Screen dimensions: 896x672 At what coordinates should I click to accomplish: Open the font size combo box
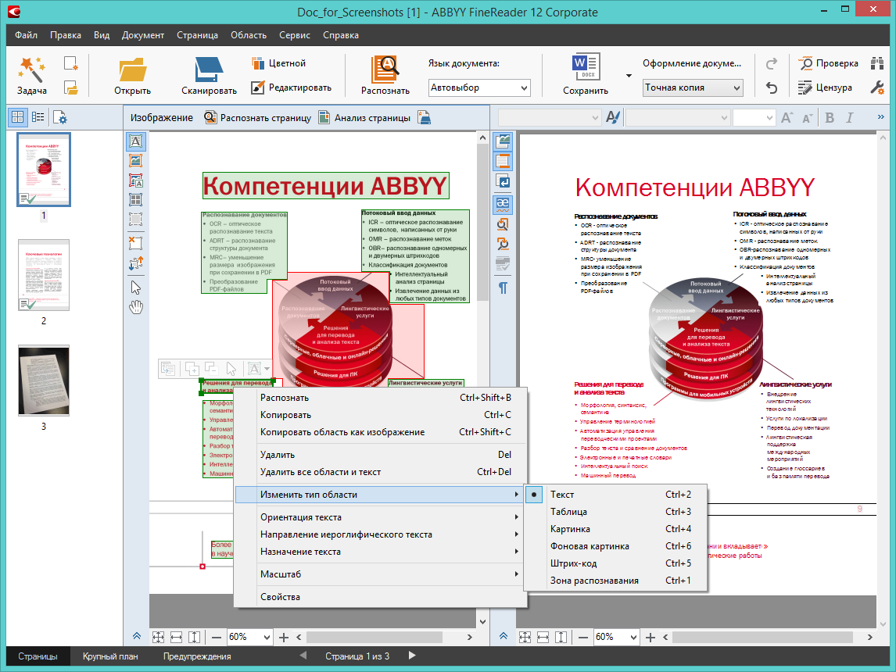point(753,118)
